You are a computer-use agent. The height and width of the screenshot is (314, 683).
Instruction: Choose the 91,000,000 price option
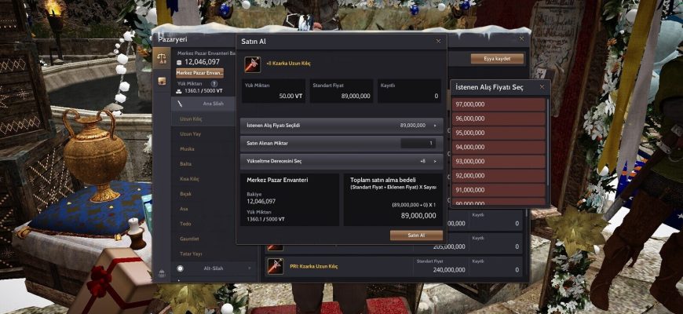pyautogui.click(x=499, y=190)
